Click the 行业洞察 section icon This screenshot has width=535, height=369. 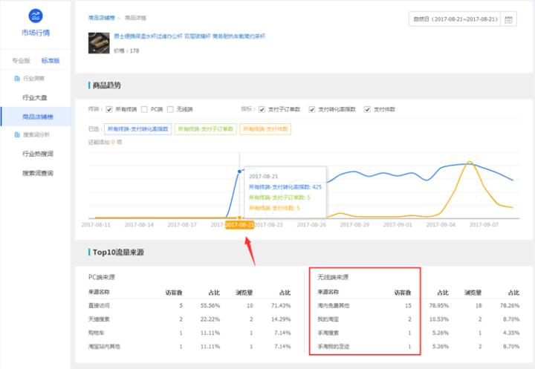(x=16, y=79)
